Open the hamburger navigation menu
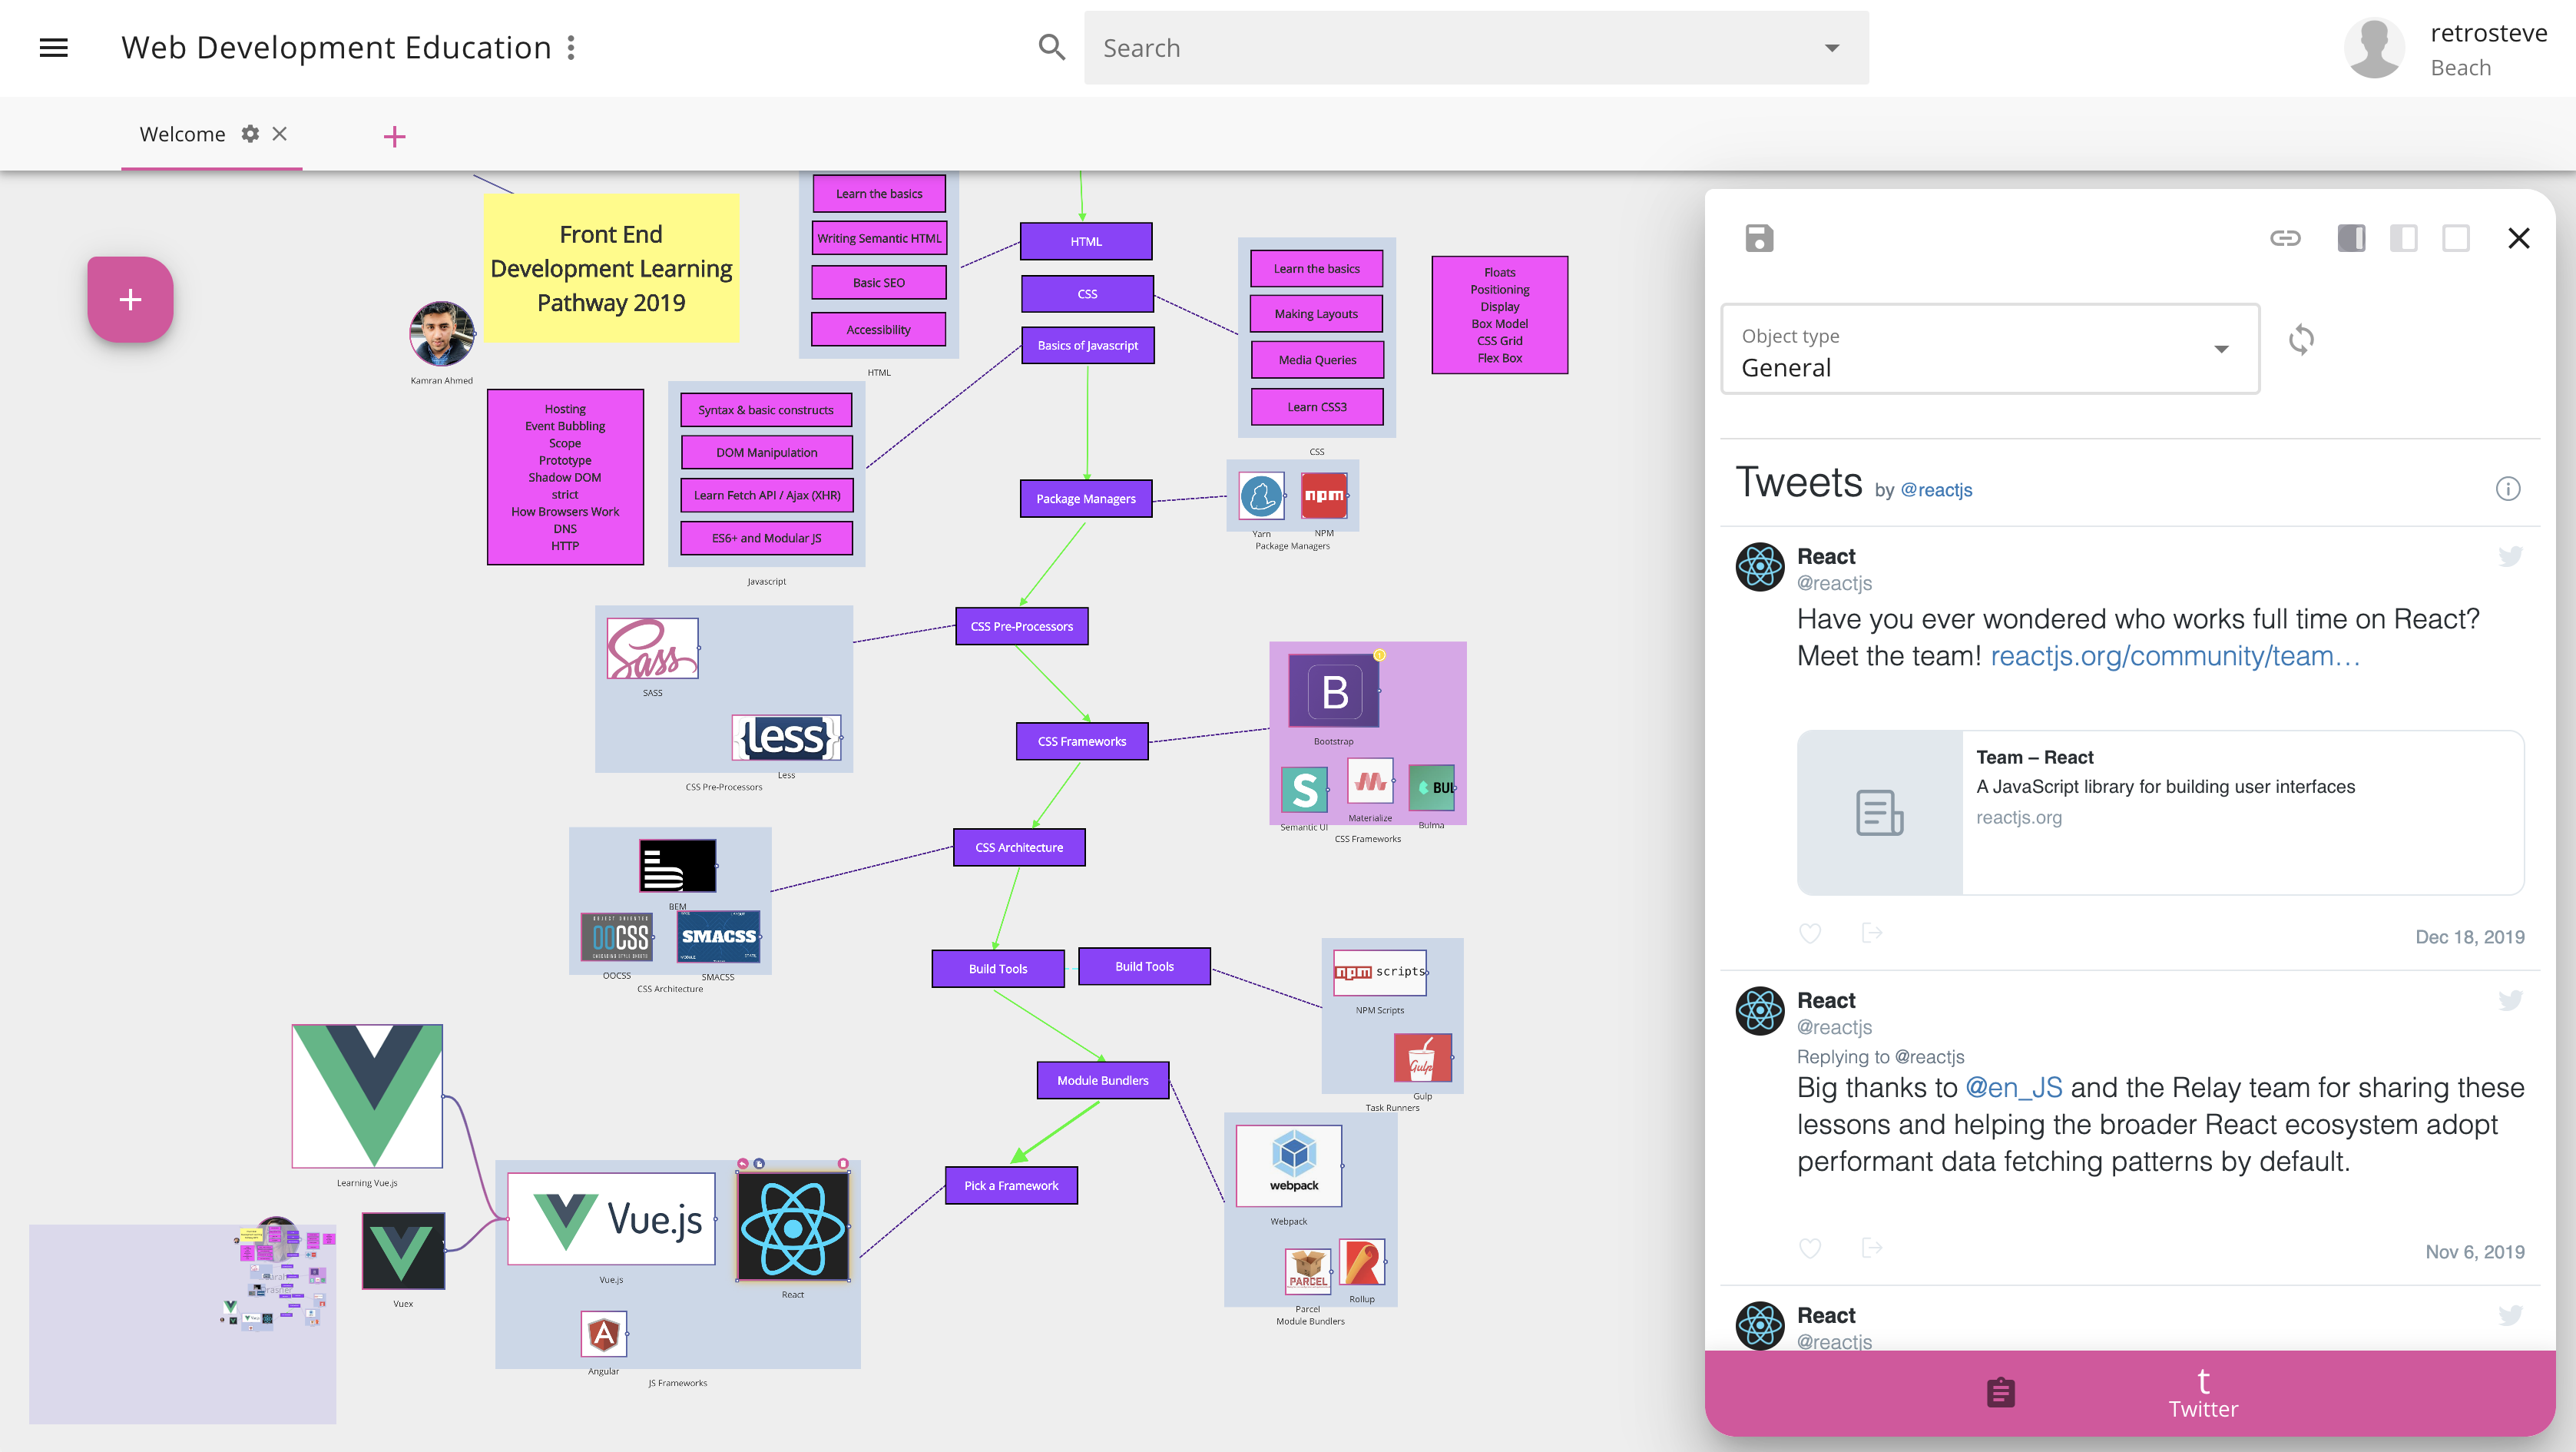Viewport: 2576px width, 1452px height. coord(53,47)
